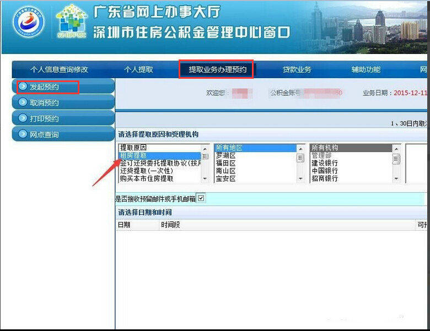
Task: Select 购买本市住房提取 option
Action: 160,178
